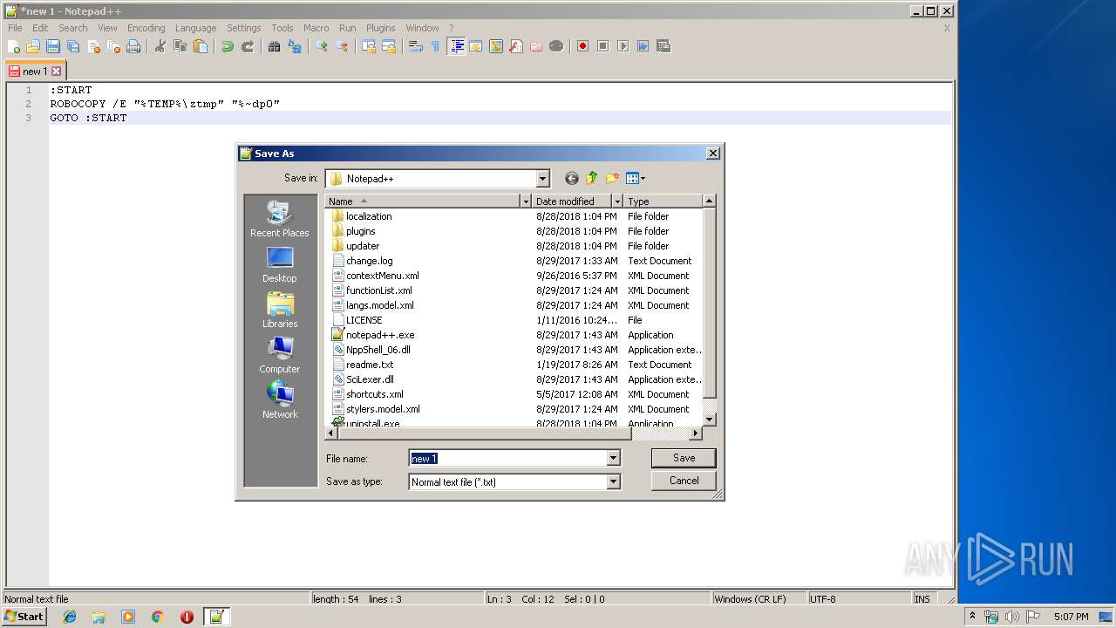Open the Language menu
The height and width of the screenshot is (628, 1116).
tap(195, 28)
